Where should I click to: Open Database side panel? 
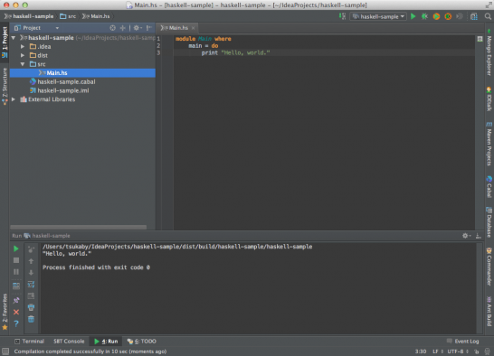coord(489,222)
